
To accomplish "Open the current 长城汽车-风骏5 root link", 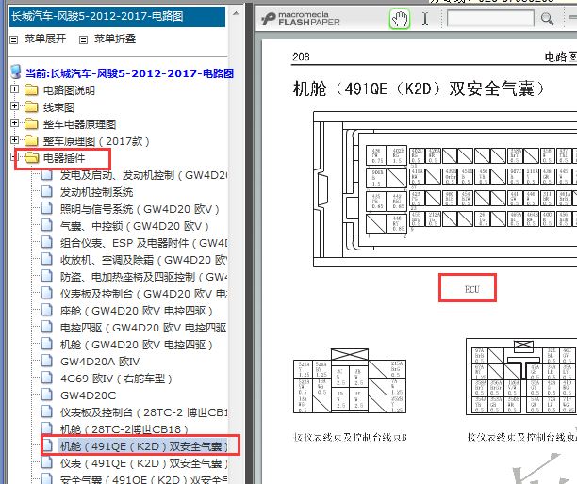I will [x=129, y=73].
